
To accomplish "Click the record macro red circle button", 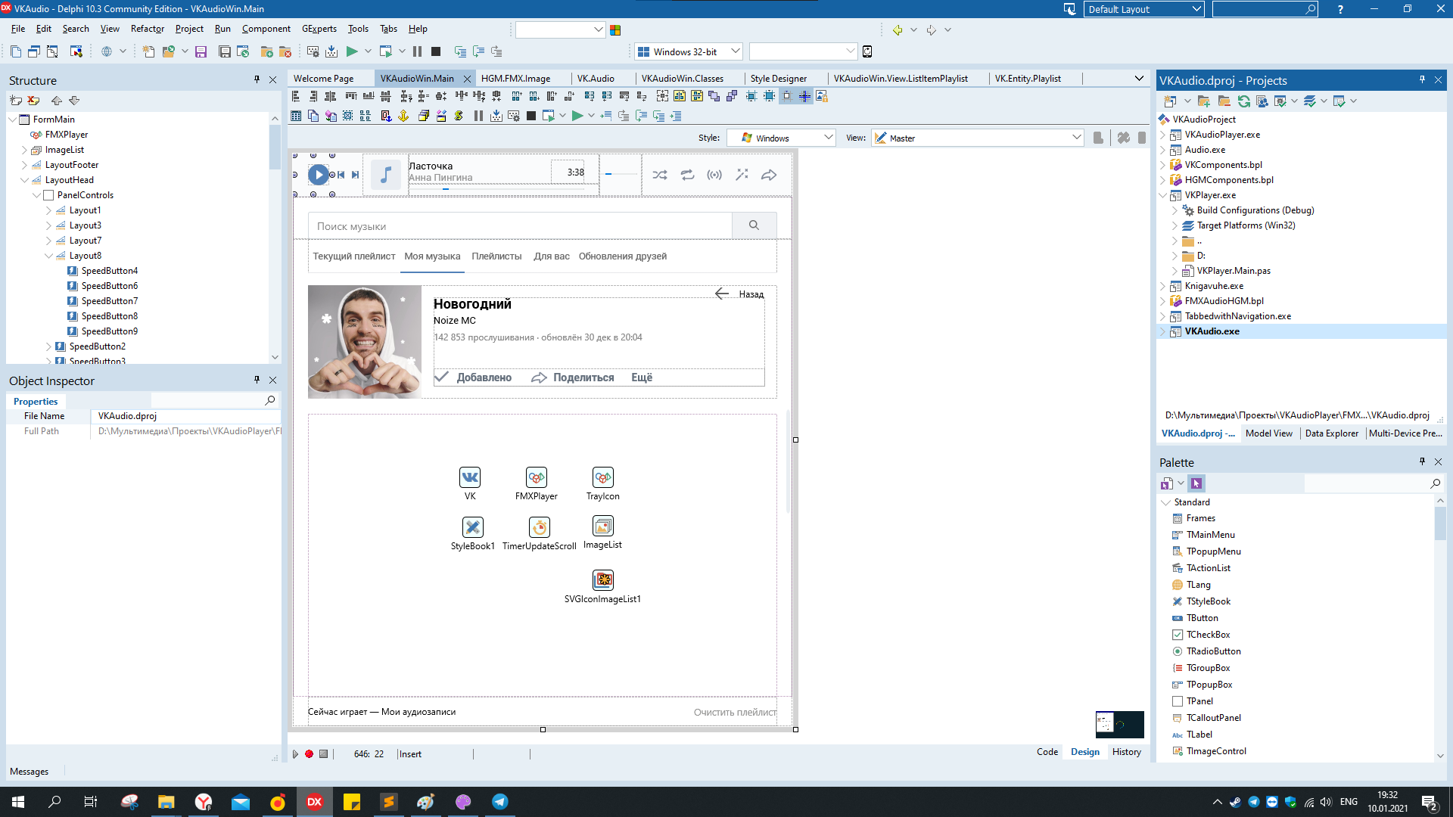I will click(x=310, y=754).
